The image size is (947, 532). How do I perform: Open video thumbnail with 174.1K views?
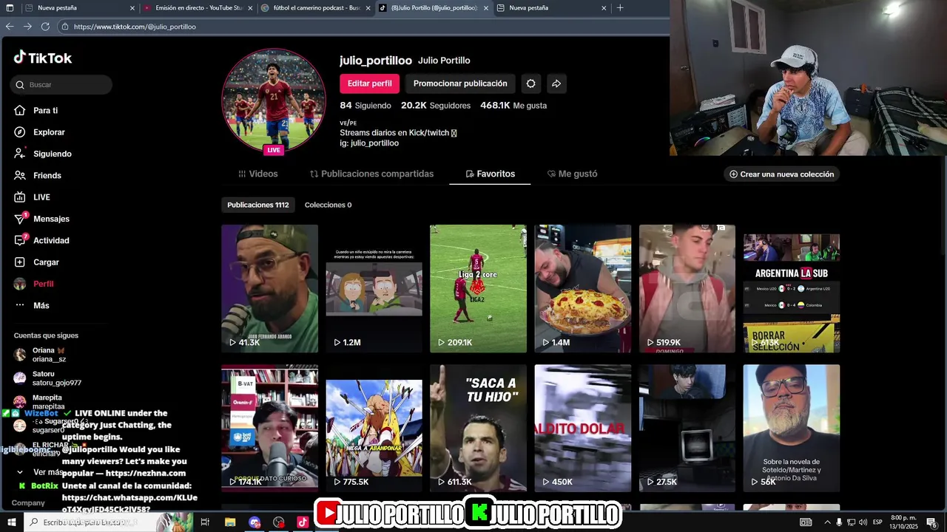[269, 428]
